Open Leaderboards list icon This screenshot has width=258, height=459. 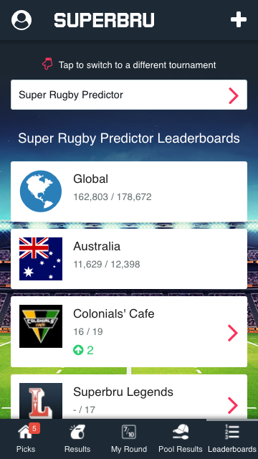tap(232, 432)
